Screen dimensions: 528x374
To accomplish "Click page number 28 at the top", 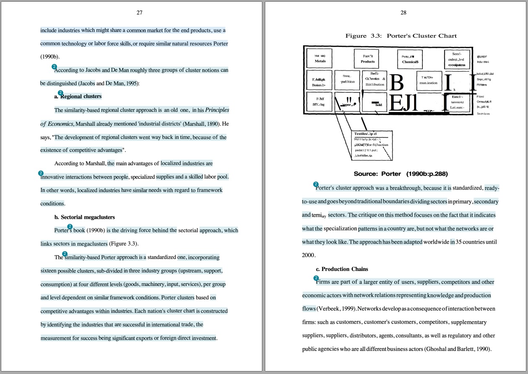I will pyautogui.click(x=403, y=13).
